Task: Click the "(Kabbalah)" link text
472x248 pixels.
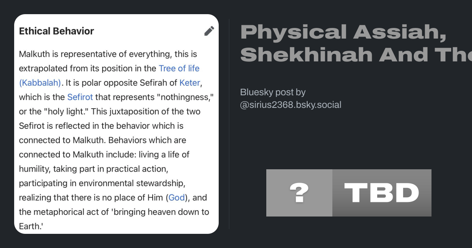Action: click(x=40, y=83)
